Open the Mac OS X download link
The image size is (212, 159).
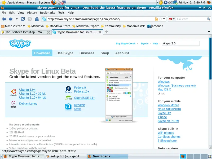click(x=164, y=89)
